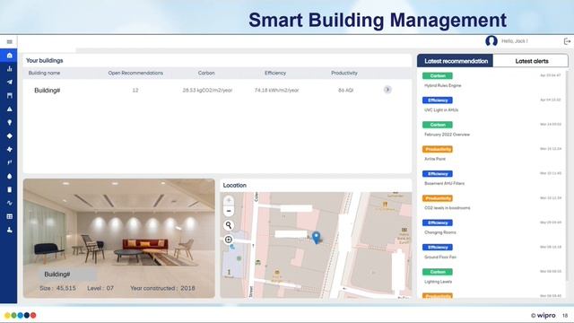Viewport: 574px width, 323px height.
Task: Click Carbon tag above Lighting Levels
Action: tap(438, 272)
